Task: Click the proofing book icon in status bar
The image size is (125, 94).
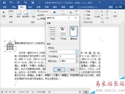Action: [33, 92]
